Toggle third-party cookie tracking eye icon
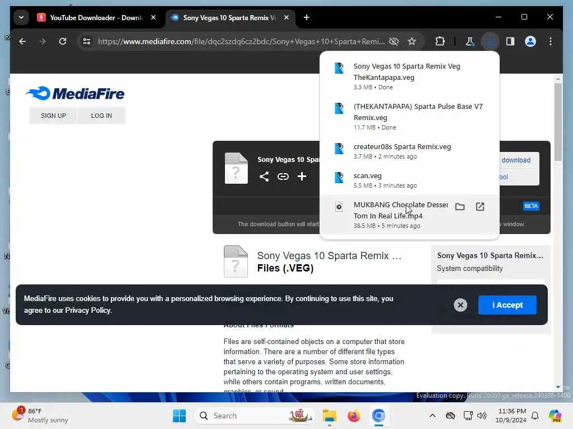 [393, 41]
